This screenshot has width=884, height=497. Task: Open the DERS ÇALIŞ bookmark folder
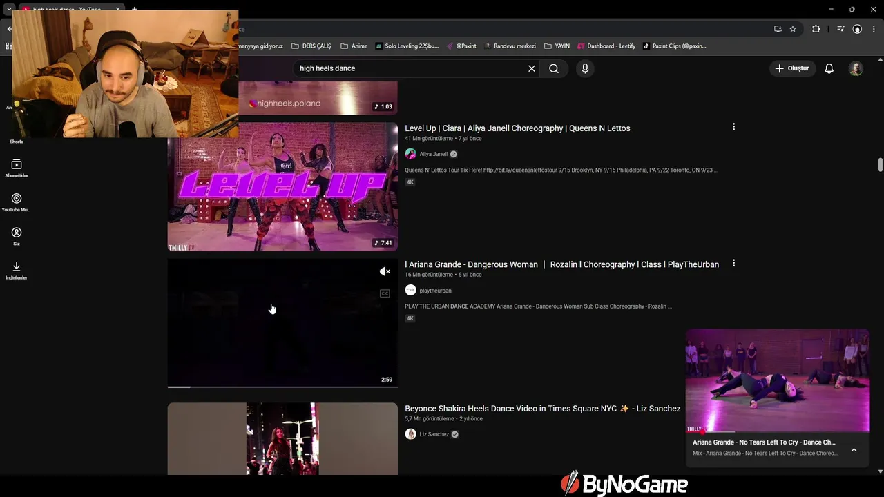click(x=311, y=46)
